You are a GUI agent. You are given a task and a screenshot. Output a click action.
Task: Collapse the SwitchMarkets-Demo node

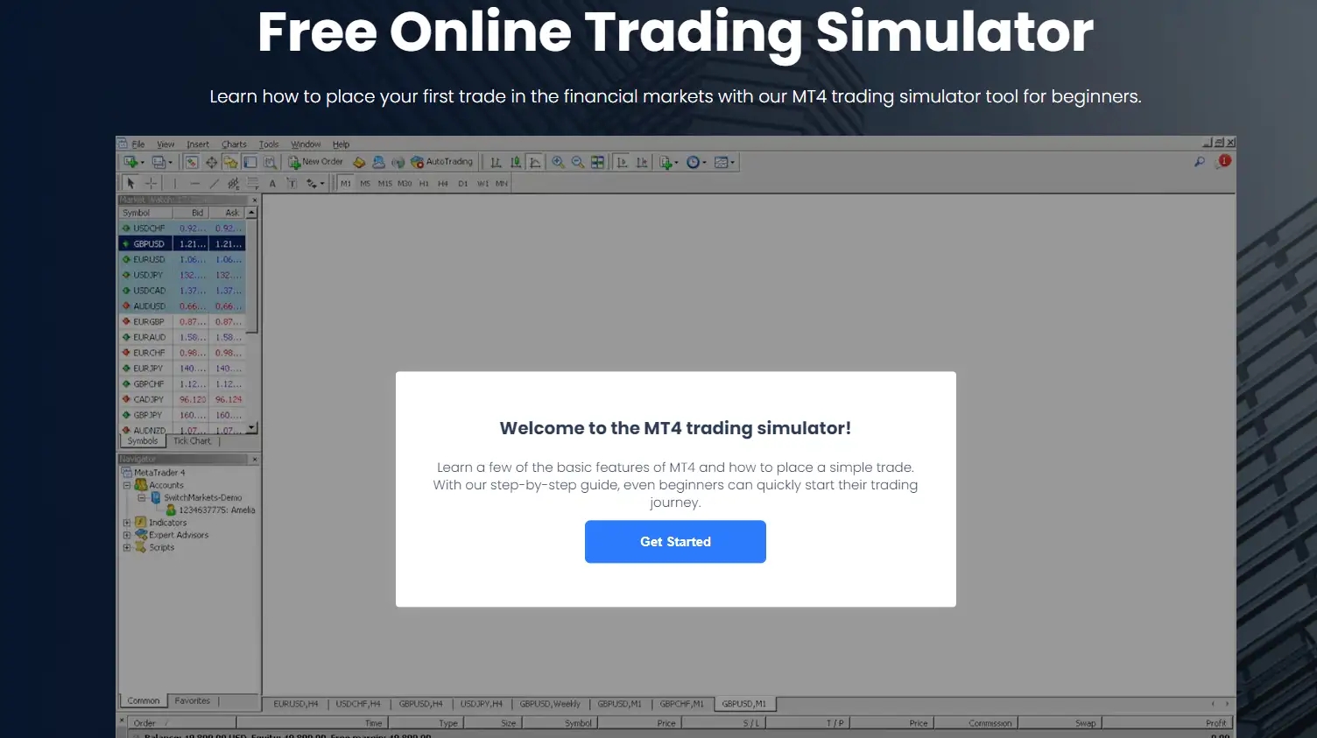coord(141,497)
